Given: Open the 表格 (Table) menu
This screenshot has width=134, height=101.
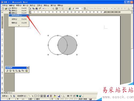Looking at the screenshot, I should point(46,5).
